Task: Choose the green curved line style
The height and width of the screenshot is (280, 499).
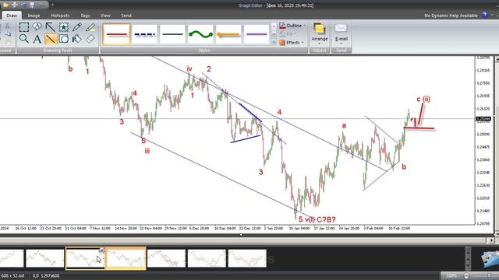Action: coord(200,34)
